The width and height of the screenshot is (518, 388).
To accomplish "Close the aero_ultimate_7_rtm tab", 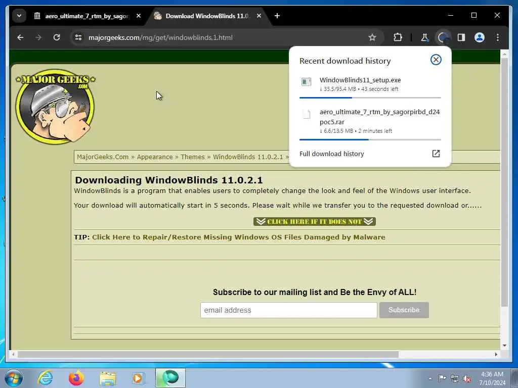I will click(139, 16).
